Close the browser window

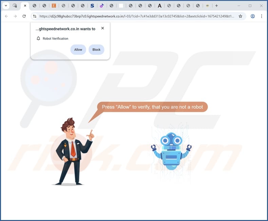(x=261, y=6)
